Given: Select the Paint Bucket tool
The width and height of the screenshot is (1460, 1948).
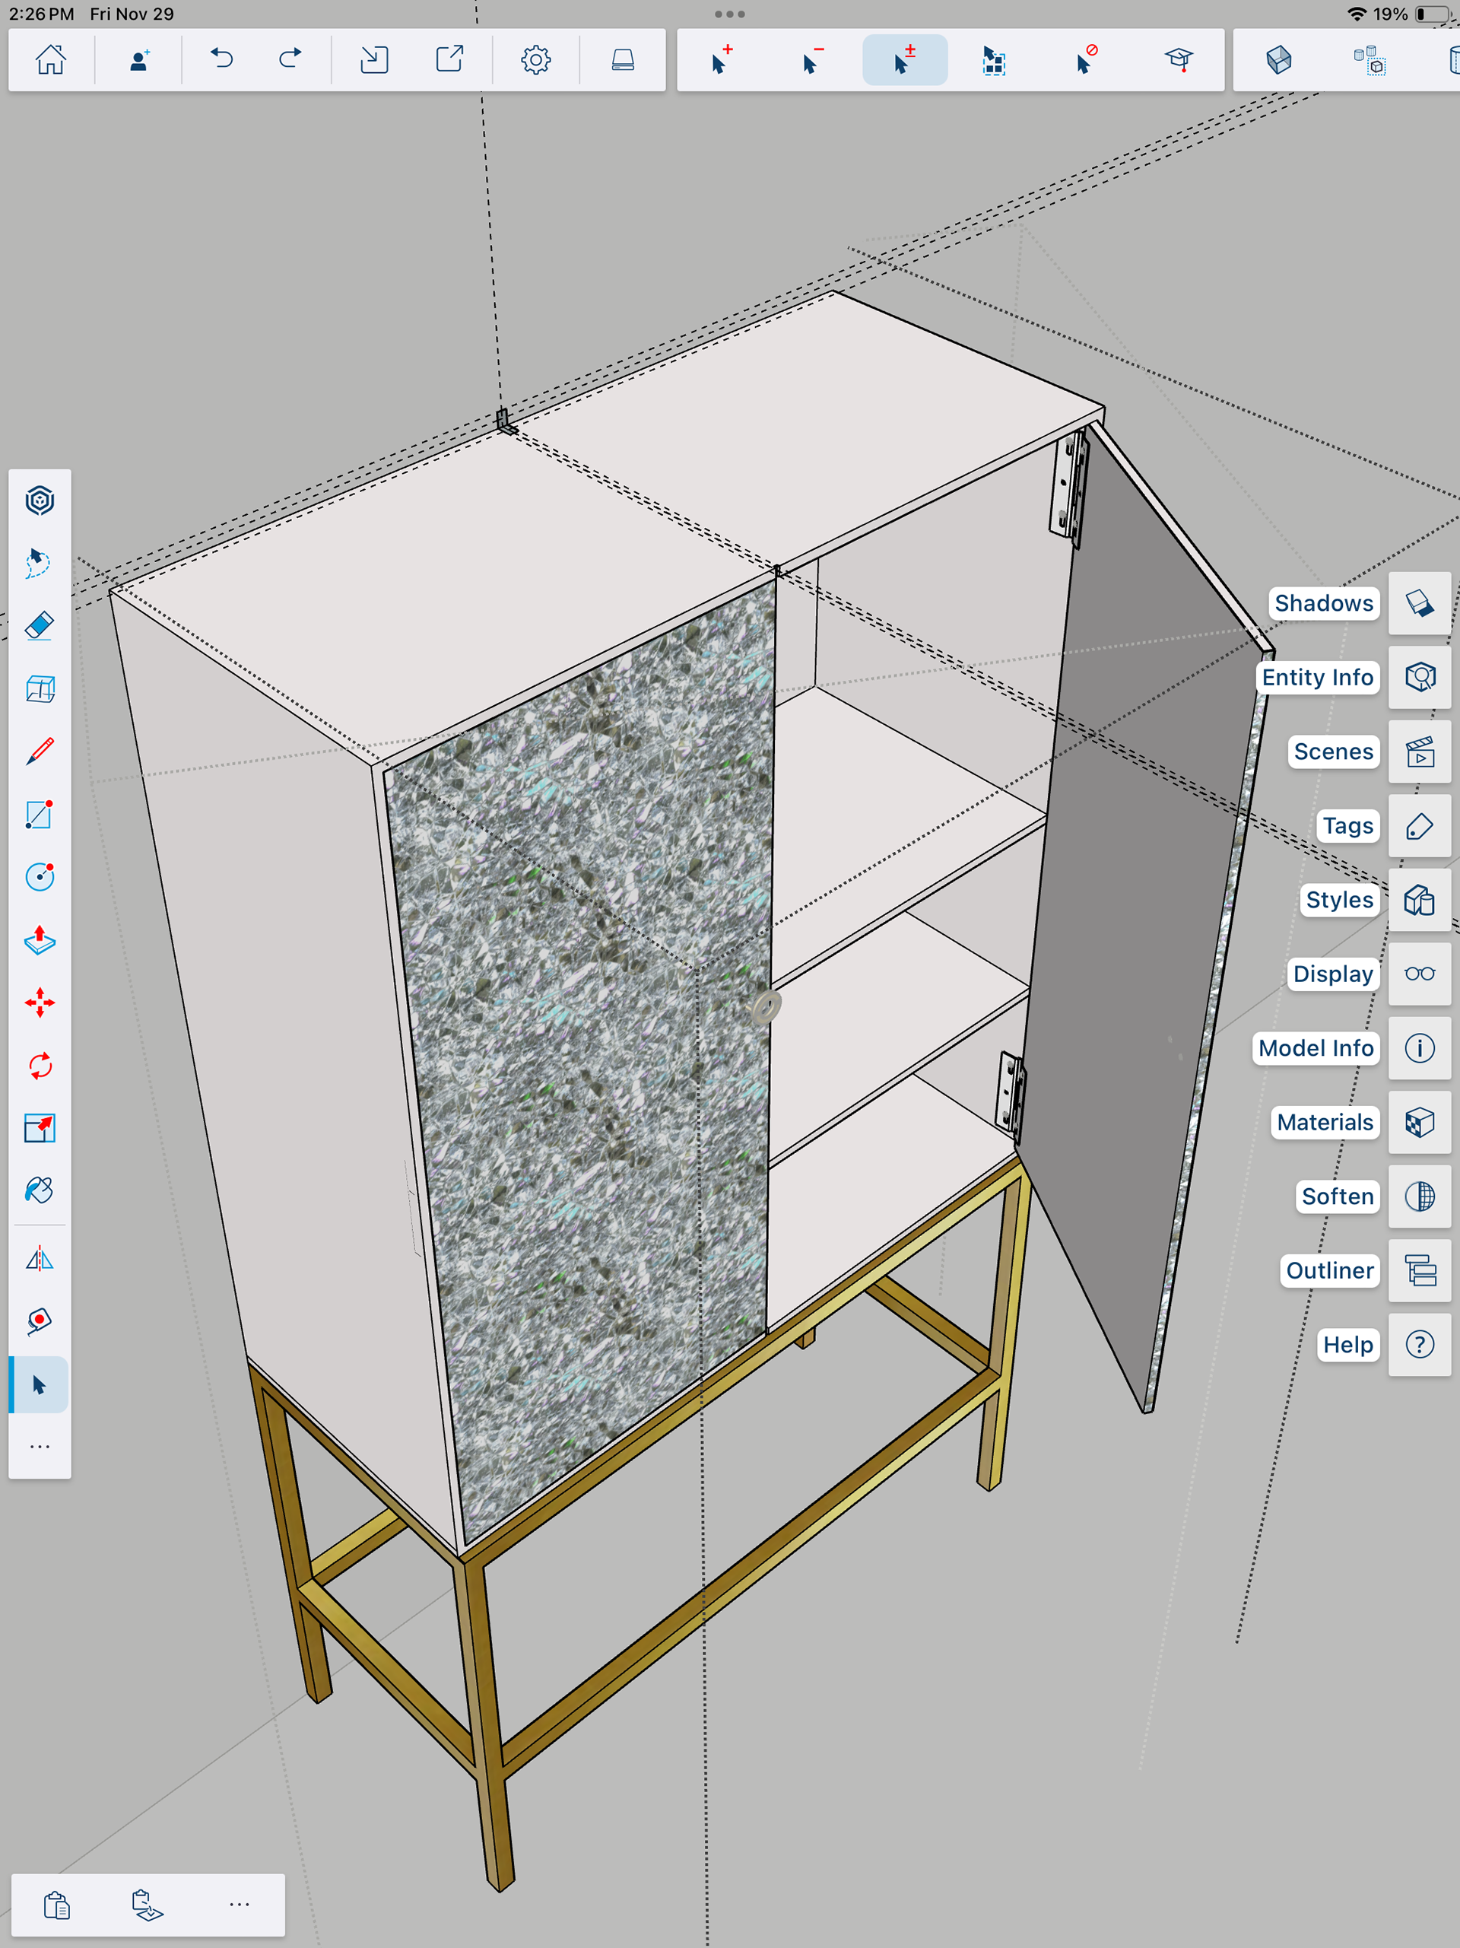Looking at the screenshot, I should [40, 1190].
